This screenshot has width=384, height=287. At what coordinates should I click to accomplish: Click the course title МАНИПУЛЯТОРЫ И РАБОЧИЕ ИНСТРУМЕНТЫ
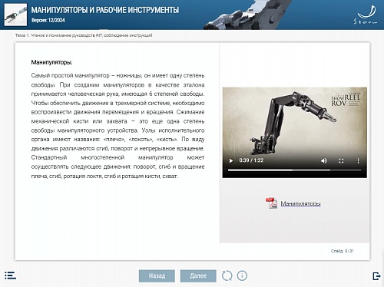click(105, 10)
